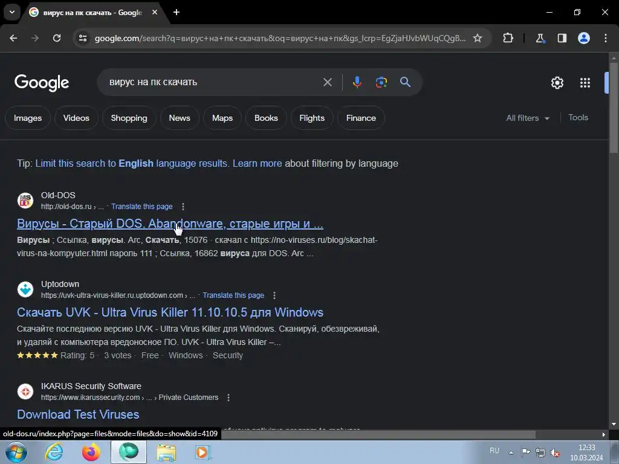The image size is (619, 464).
Task: Launch Firefox from taskbar
Action: (x=91, y=452)
